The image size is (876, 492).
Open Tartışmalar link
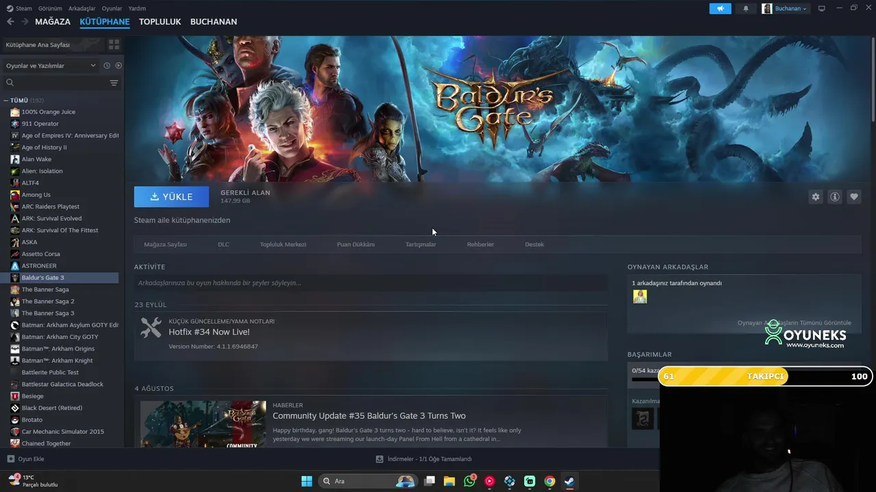pyautogui.click(x=421, y=245)
